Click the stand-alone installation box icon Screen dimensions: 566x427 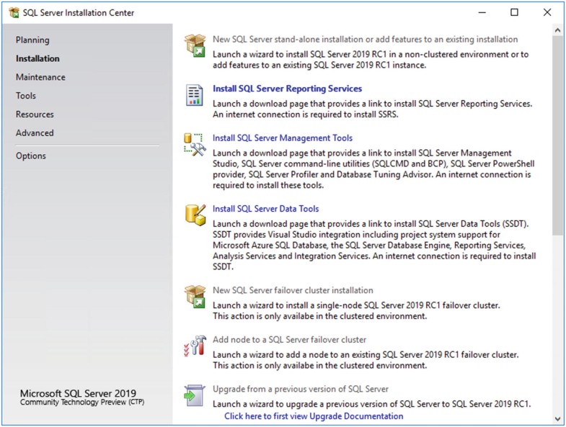coord(195,45)
